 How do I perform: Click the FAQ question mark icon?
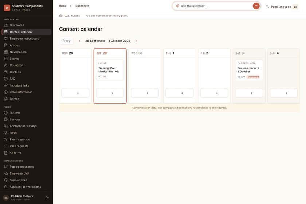[x=6, y=79]
